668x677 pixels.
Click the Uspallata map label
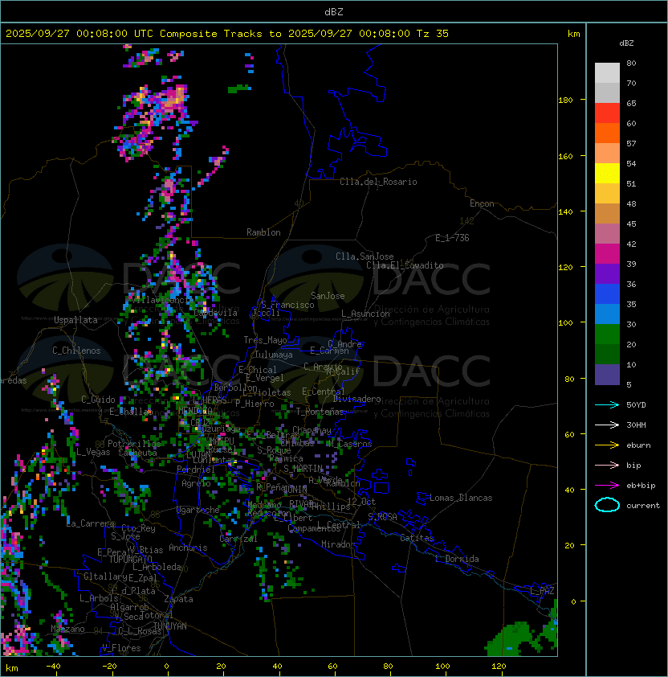75,320
